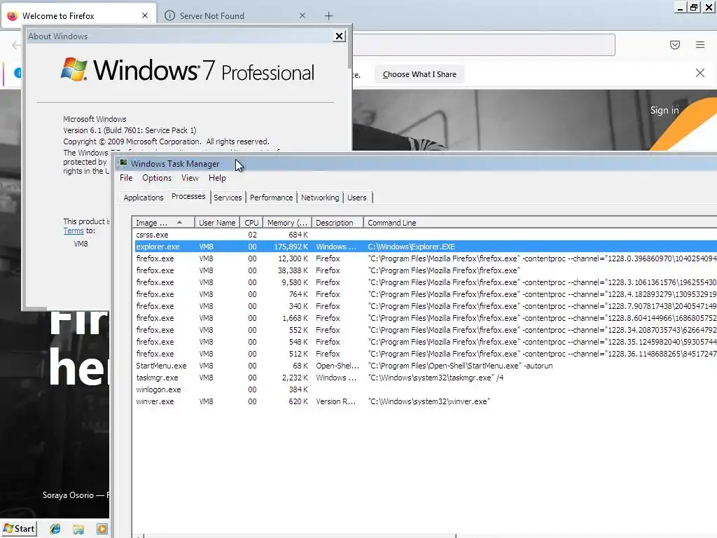Click the Save to Pocket icon in Firefox
This screenshot has width=717, height=538.
tap(675, 45)
